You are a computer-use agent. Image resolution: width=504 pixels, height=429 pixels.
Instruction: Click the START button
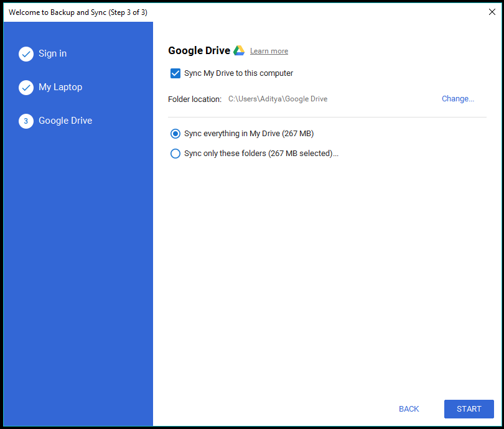[x=469, y=408]
